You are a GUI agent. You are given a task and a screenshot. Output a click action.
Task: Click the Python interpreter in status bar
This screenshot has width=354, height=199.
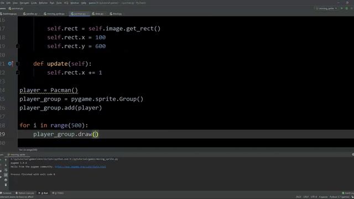click(x=340, y=197)
